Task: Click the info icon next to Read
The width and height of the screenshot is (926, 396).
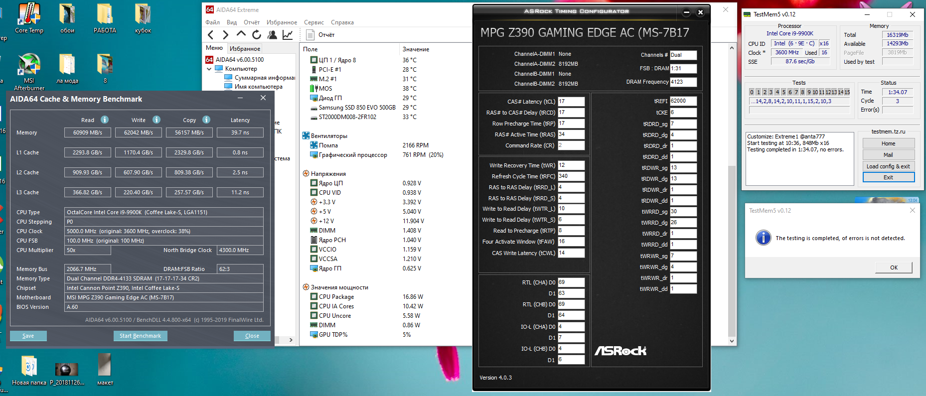Action: point(105,120)
